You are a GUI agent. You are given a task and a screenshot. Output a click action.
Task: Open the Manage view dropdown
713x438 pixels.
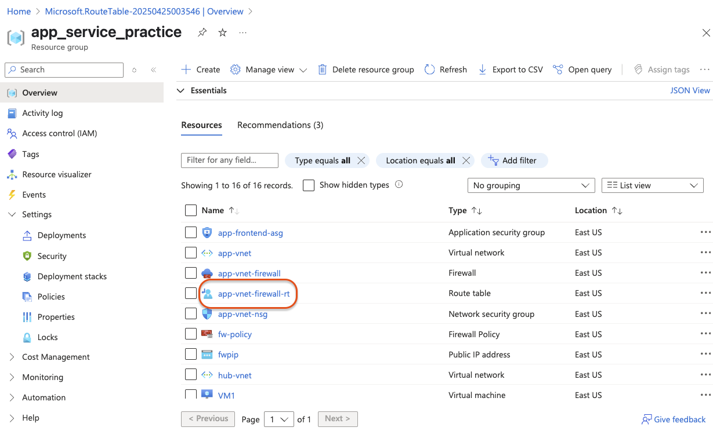269,70
